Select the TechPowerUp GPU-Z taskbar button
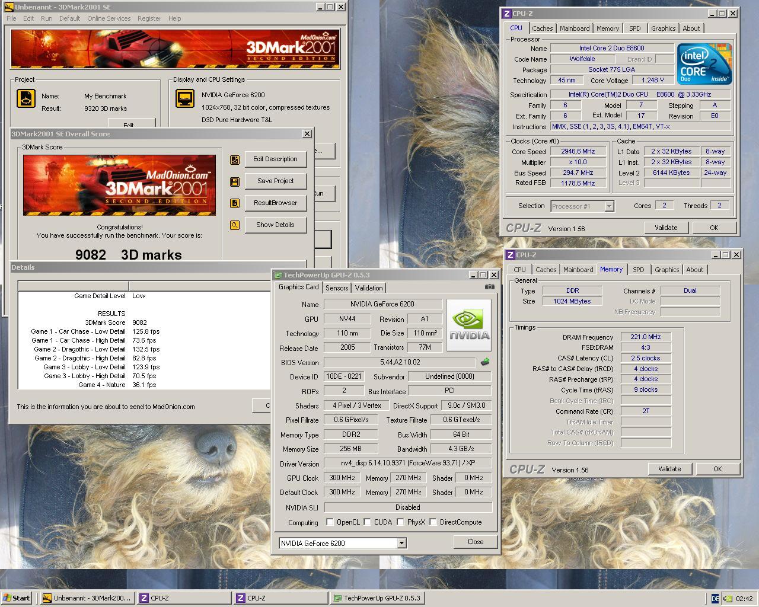Image resolution: width=759 pixels, height=607 pixels. pyautogui.click(x=377, y=598)
